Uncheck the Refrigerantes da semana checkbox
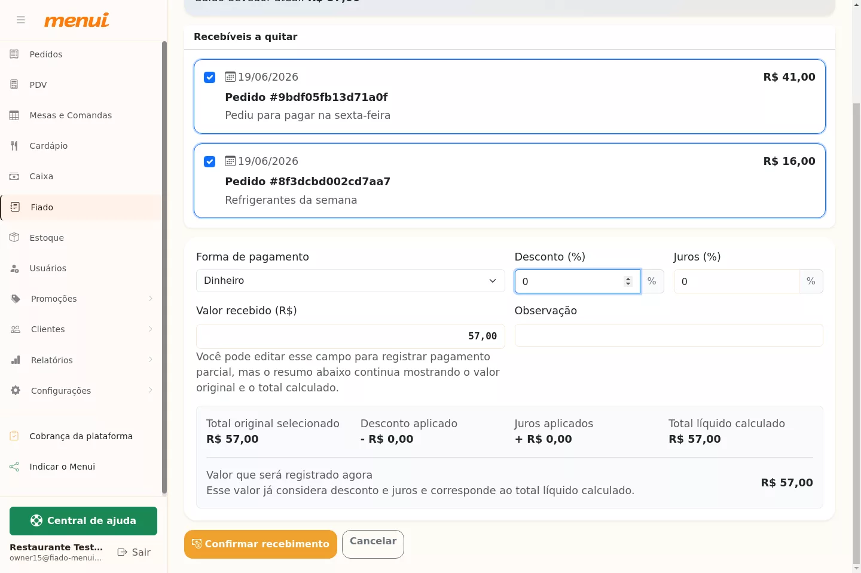The width and height of the screenshot is (861, 573). point(210,162)
